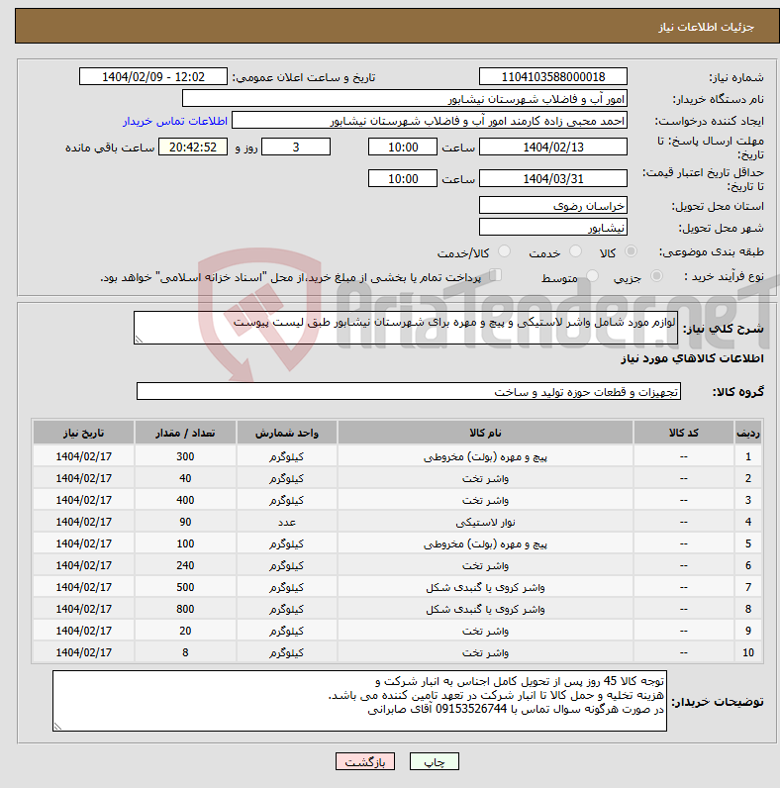Click the page title جزئیات اطلاعات نیاز
The height and width of the screenshot is (788, 780).
pos(706,27)
